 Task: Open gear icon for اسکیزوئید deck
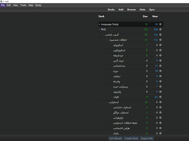pyautogui.click(x=160, y=45)
